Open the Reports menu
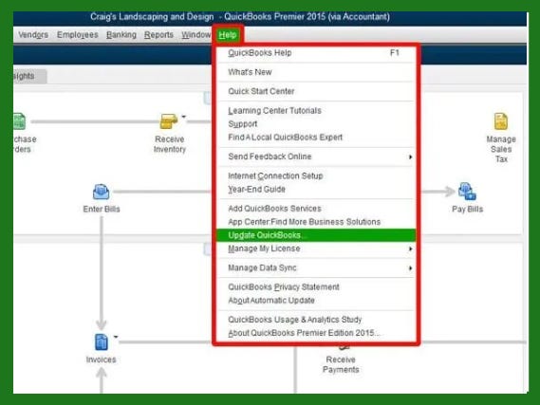This screenshot has height=405, width=540. click(x=158, y=35)
